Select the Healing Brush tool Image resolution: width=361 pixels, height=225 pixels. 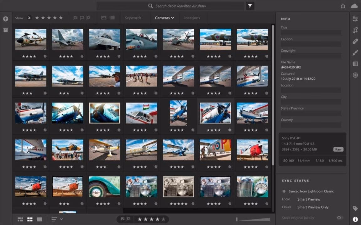coord(355,41)
